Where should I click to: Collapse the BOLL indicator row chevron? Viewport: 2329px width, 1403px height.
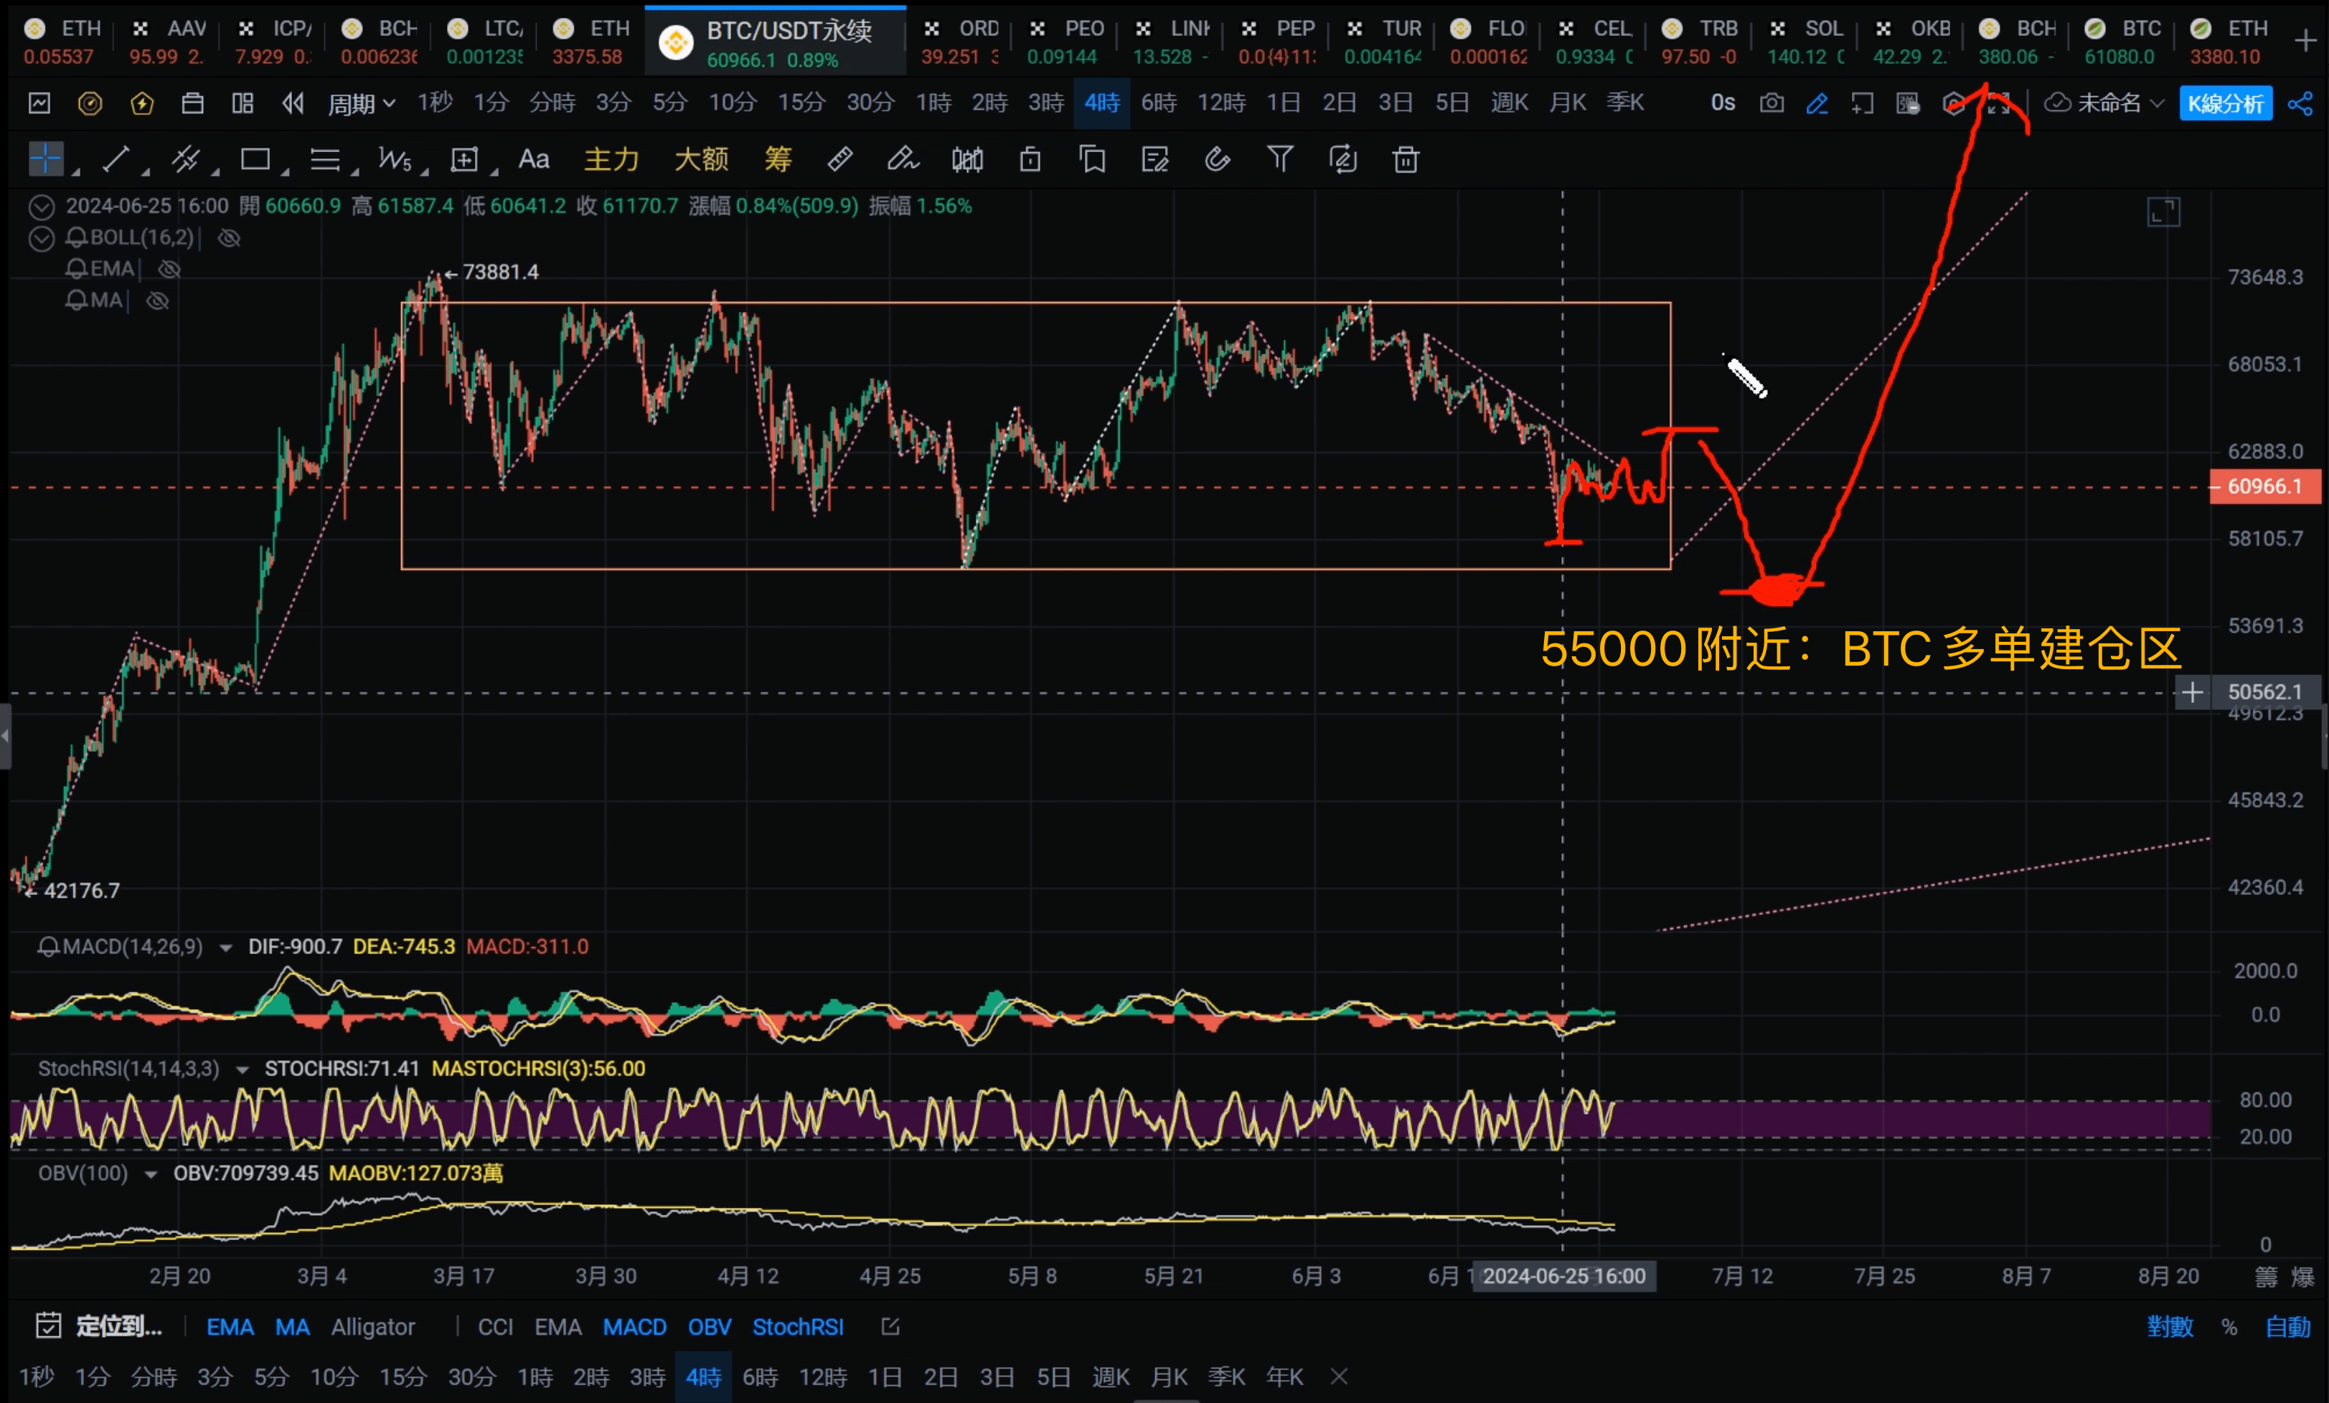pos(42,238)
